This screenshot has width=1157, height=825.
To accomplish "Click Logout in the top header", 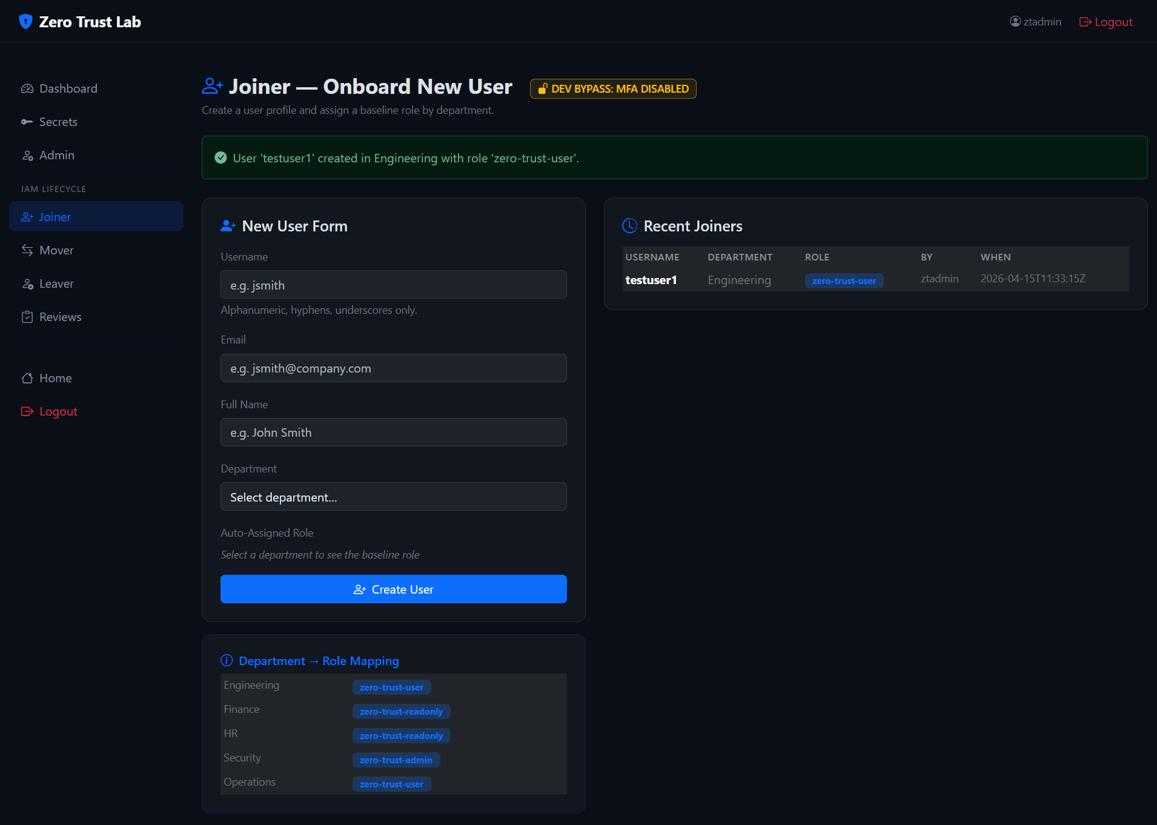I will tap(1106, 22).
